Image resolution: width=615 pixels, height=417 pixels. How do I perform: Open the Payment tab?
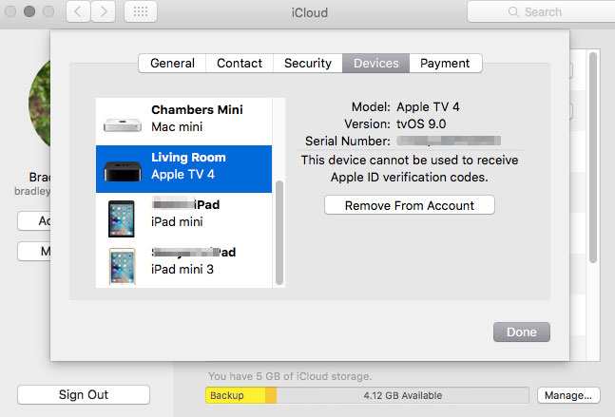[445, 63]
